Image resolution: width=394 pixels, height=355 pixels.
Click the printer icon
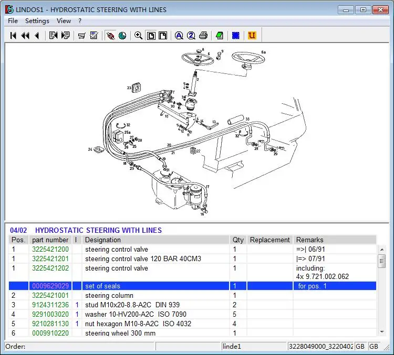[x=203, y=36]
